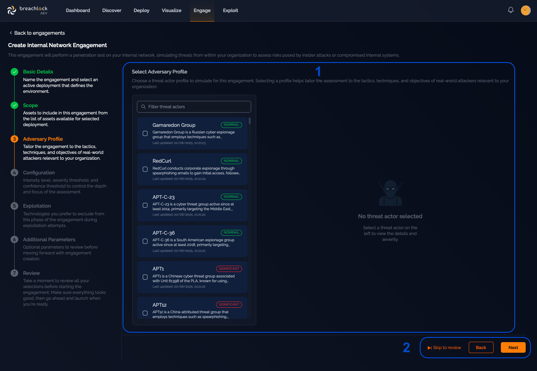Image resolution: width=537 pixels, height=371 pixels.
Task: Click the search magnifier in filter box
Action: coord(143,107)
